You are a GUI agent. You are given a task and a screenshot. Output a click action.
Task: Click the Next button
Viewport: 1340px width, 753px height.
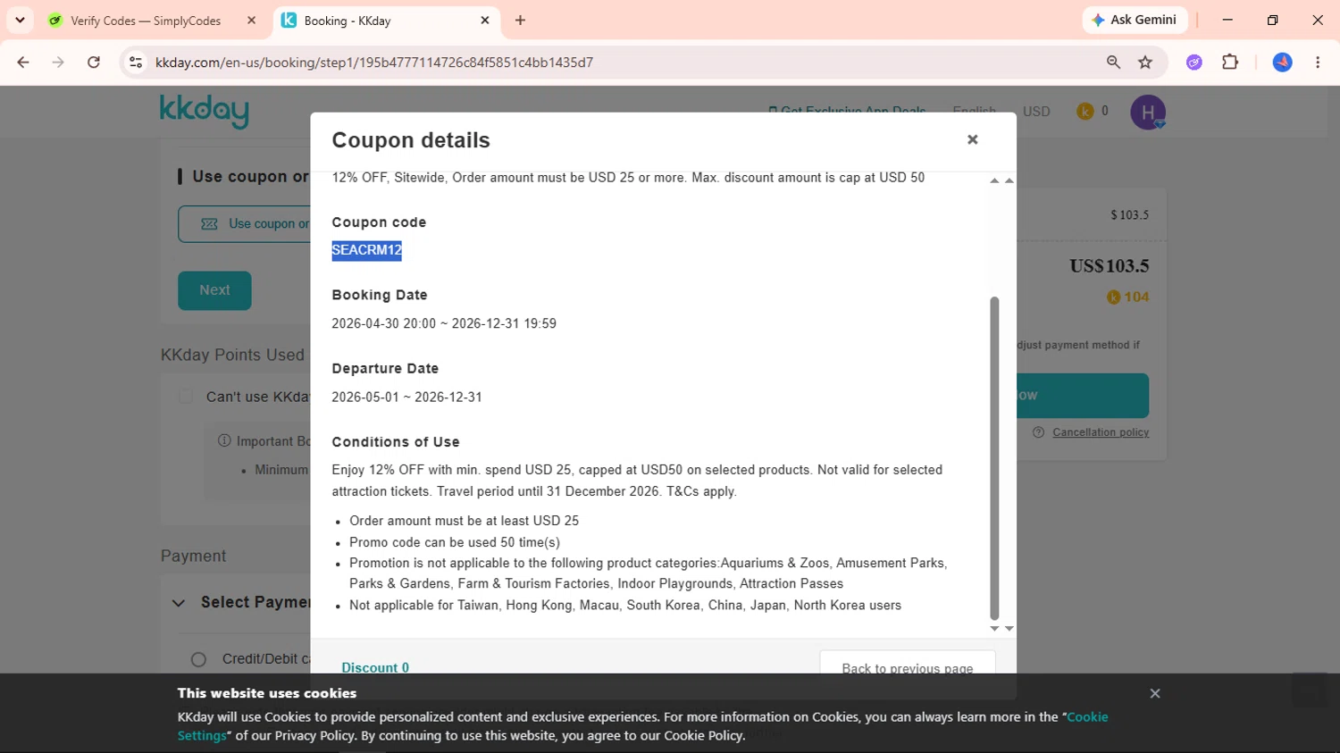click(214, 290)
